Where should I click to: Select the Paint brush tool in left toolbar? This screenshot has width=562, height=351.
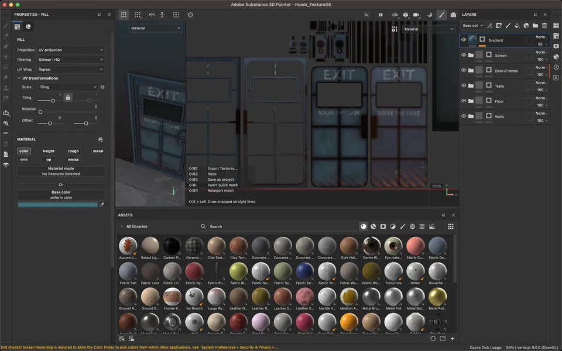click(6, 25)
